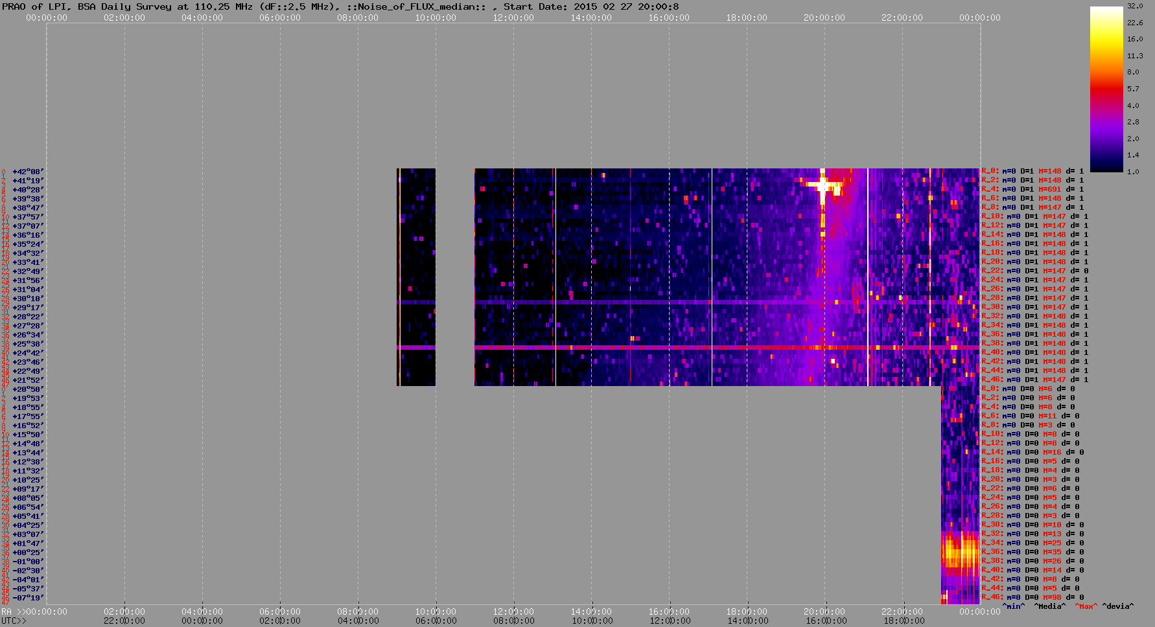The width and height of the screenshot is (1155, 627).
Task: Select declination label '+42°08''
Action: point(28,172)
